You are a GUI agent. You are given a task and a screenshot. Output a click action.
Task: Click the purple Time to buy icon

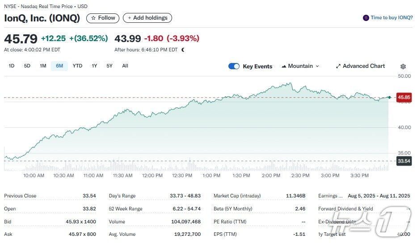point(366,18)
